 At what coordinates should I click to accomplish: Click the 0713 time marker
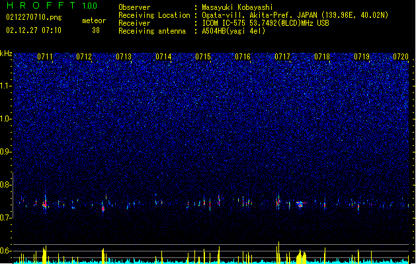point(124,57)
